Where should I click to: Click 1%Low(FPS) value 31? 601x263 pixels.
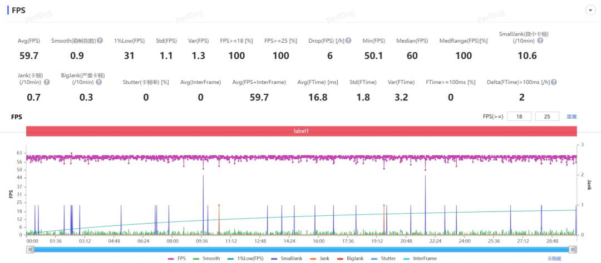pos(129,56)
